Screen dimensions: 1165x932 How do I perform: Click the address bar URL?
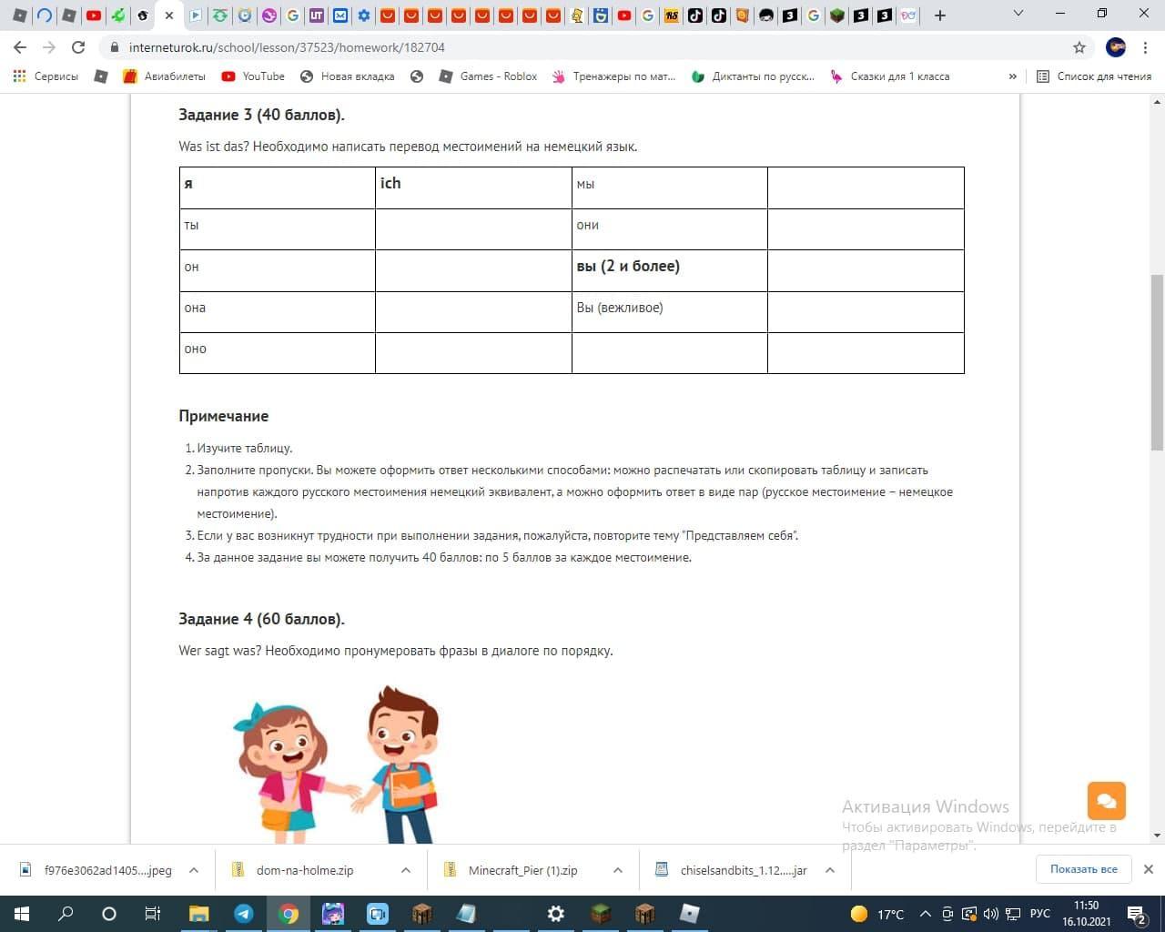(287, 47)
